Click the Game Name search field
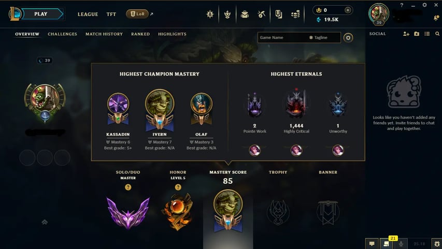This screenshot has height=249, width=442. [x=283, y=37]
